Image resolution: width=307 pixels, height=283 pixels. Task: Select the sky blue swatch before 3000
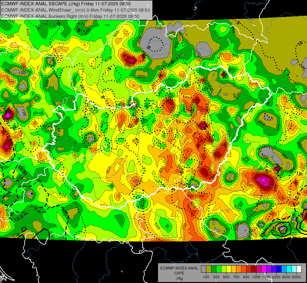[284, 269]
